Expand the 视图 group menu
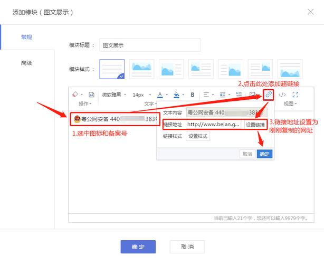 click(290, 103)
